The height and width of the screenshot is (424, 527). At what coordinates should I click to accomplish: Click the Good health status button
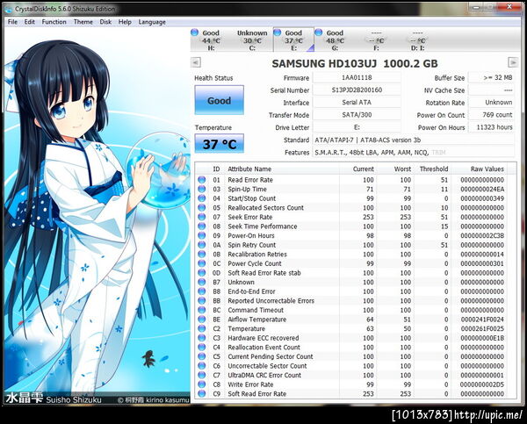(219, 100)
